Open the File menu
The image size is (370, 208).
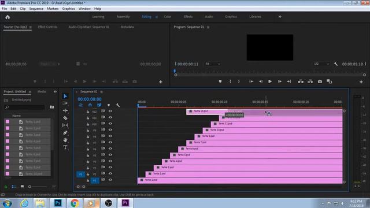tap(4, 9)
